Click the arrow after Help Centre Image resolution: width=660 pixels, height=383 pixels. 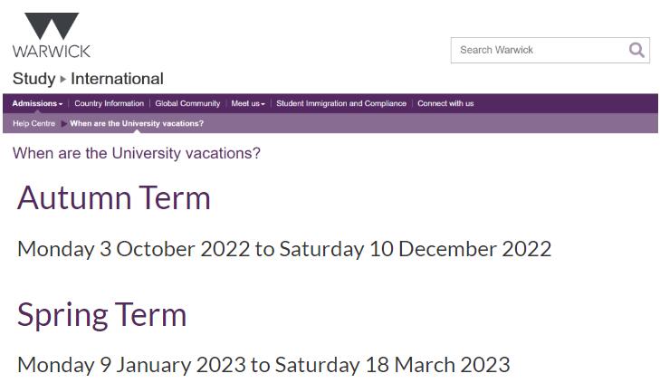point(64,124)
